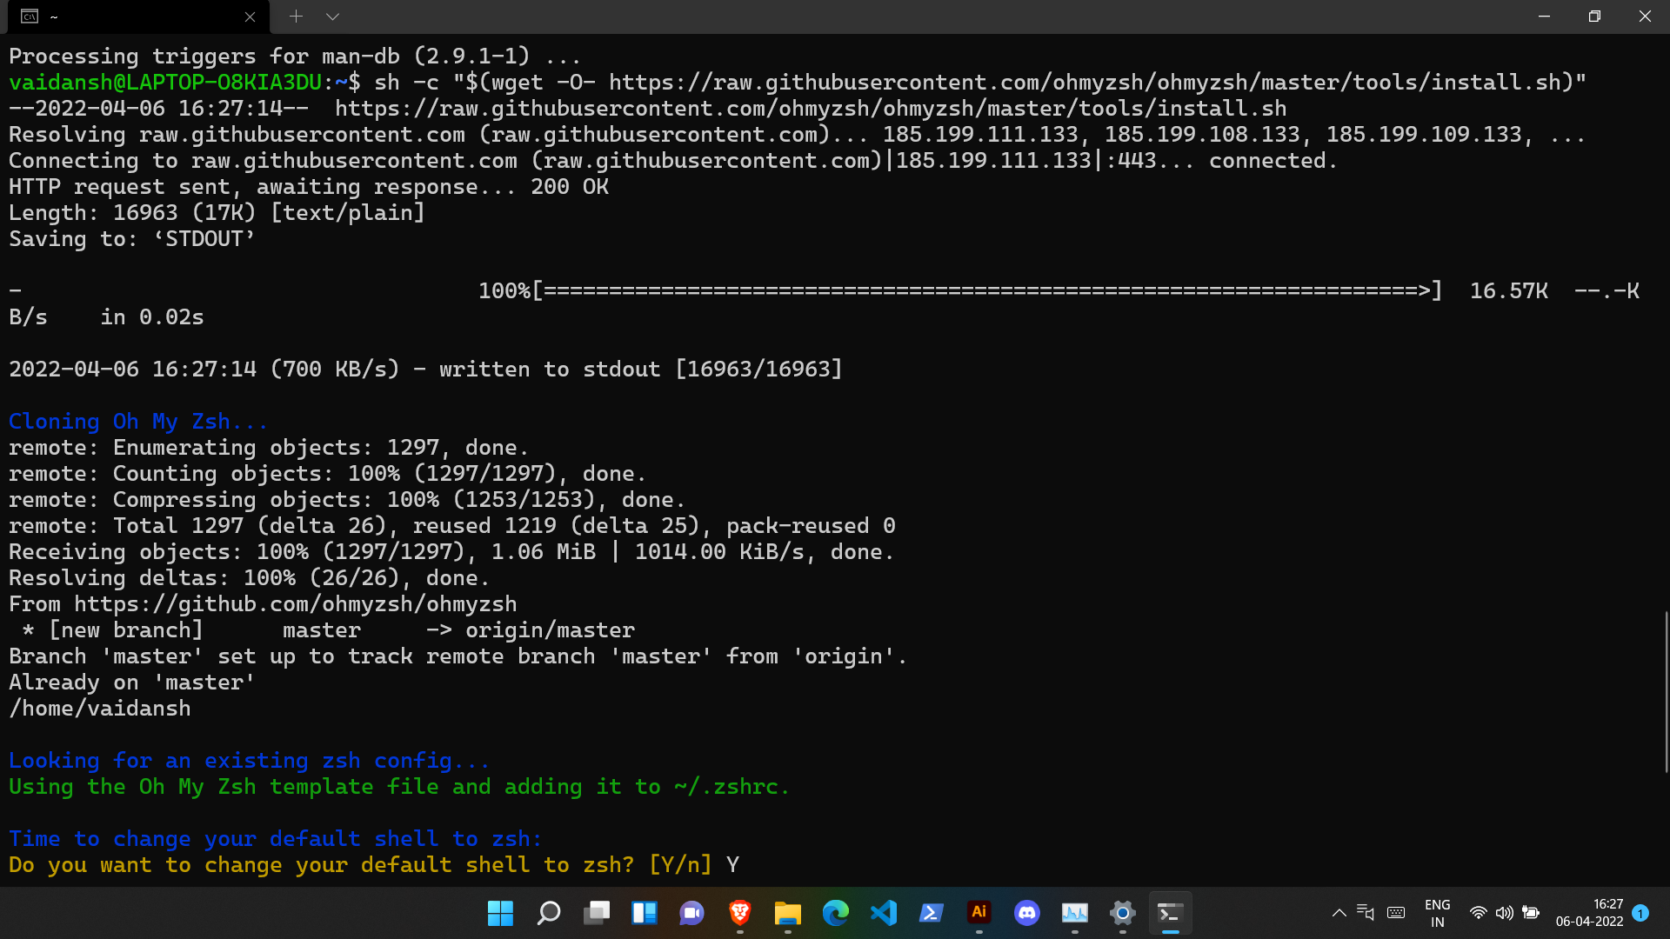Screen dimensions: 1670x939
Task: Click the raw.githubusercontent.com install.sh URL in command
Action: pyautogui.click(x=1091, y=83)
